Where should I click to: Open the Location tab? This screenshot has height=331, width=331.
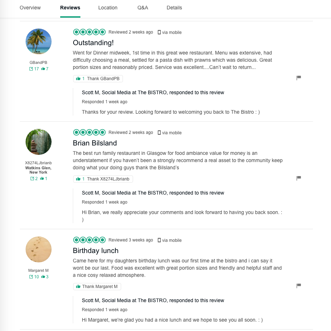[x=108, y=8]
